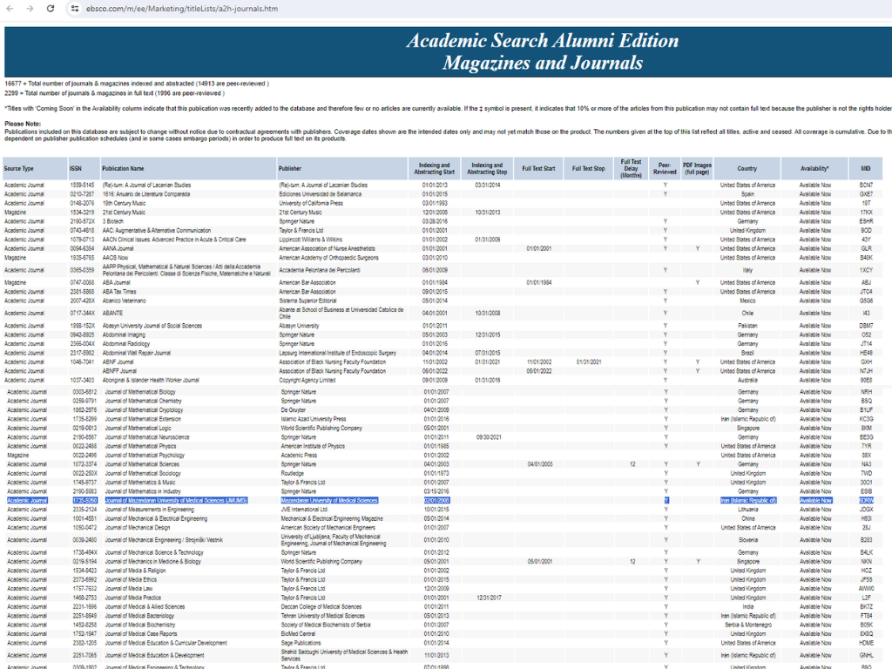This screenshot has width=892, height=669.
Task: Click the 'AANA Journal' publication name
Action: click(x=118, y=248)
